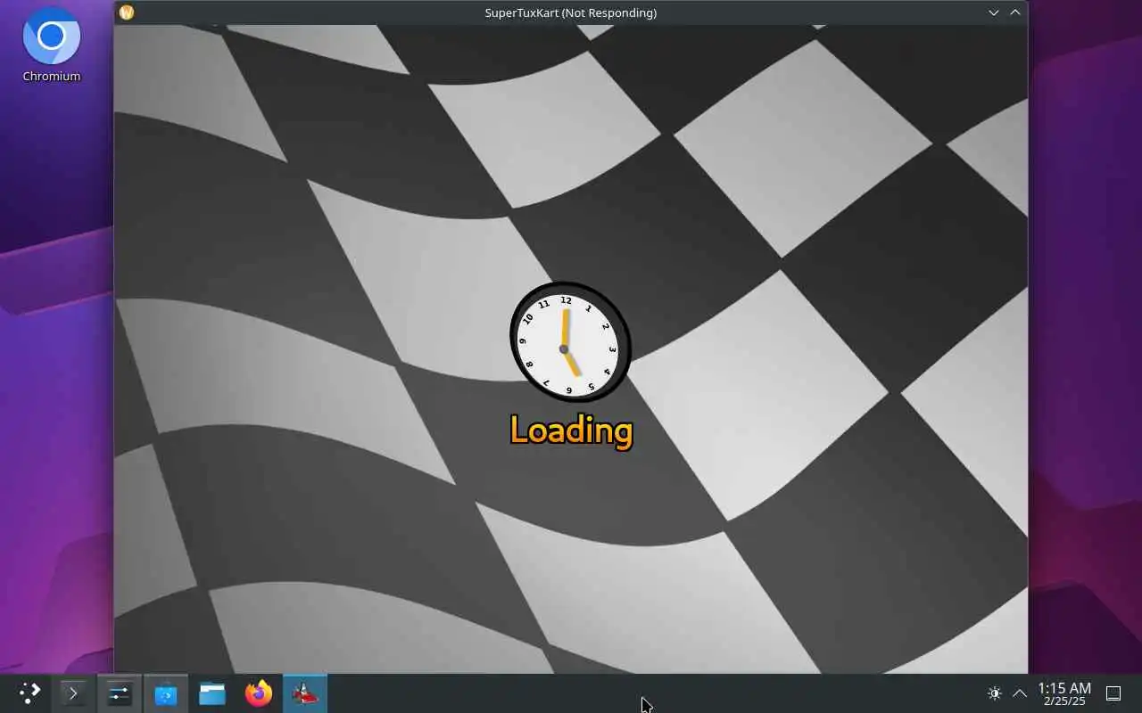Open the clock showing 1:15 AM
Screen dimensions: 1142x713
1063,693
